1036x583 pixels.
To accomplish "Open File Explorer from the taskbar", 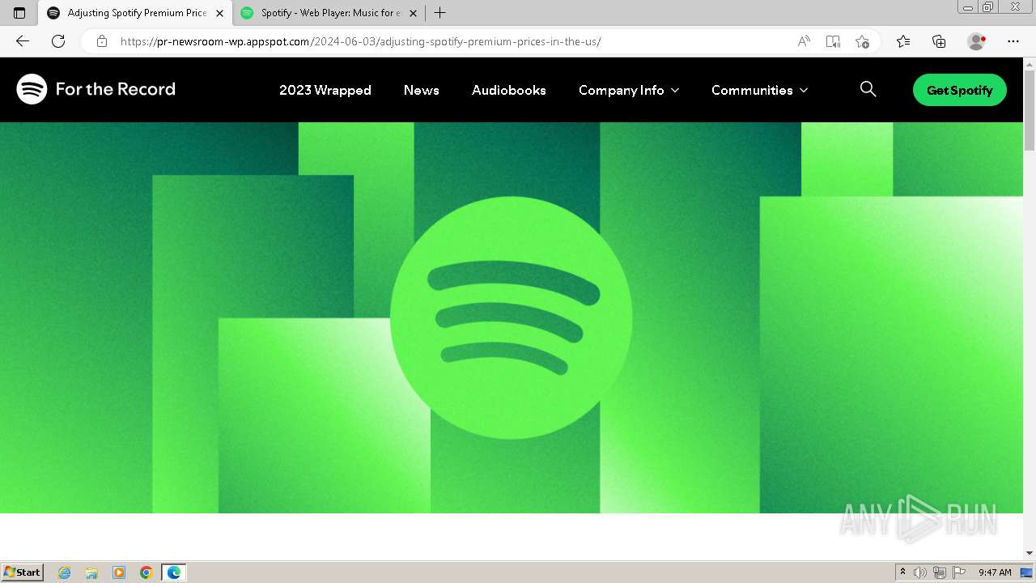I will tap(91, 572).
